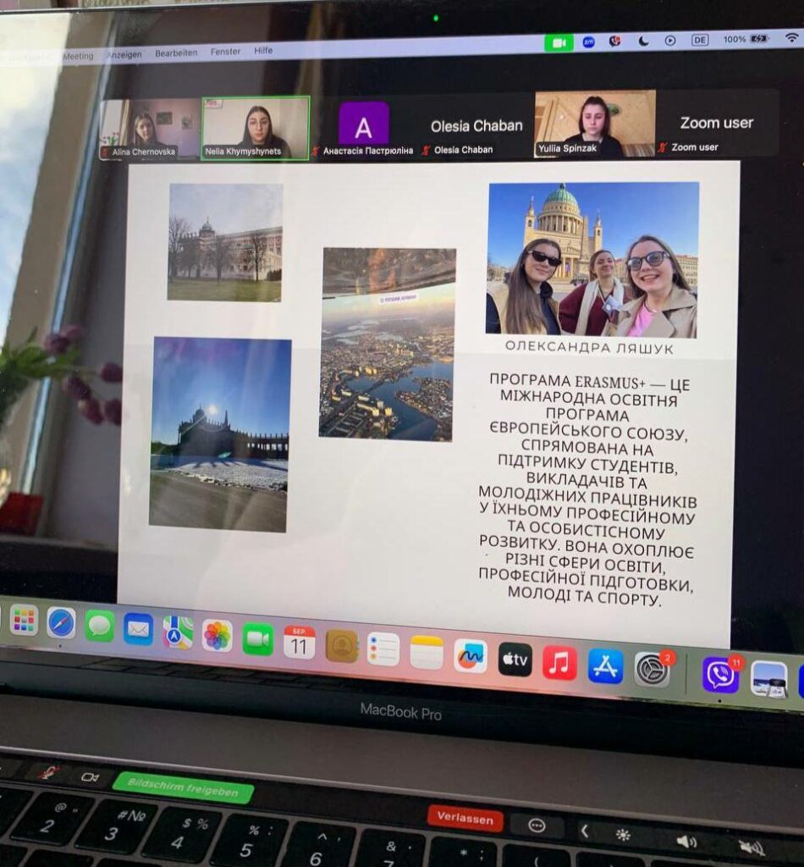The width and height of the screenshot is (804, 867).
Task: Open FaceTime from the dock
Action: [258, 638]
